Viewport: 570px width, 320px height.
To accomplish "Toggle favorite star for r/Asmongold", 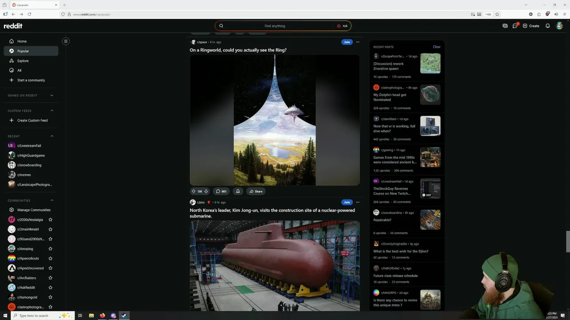I will point(50,297).
